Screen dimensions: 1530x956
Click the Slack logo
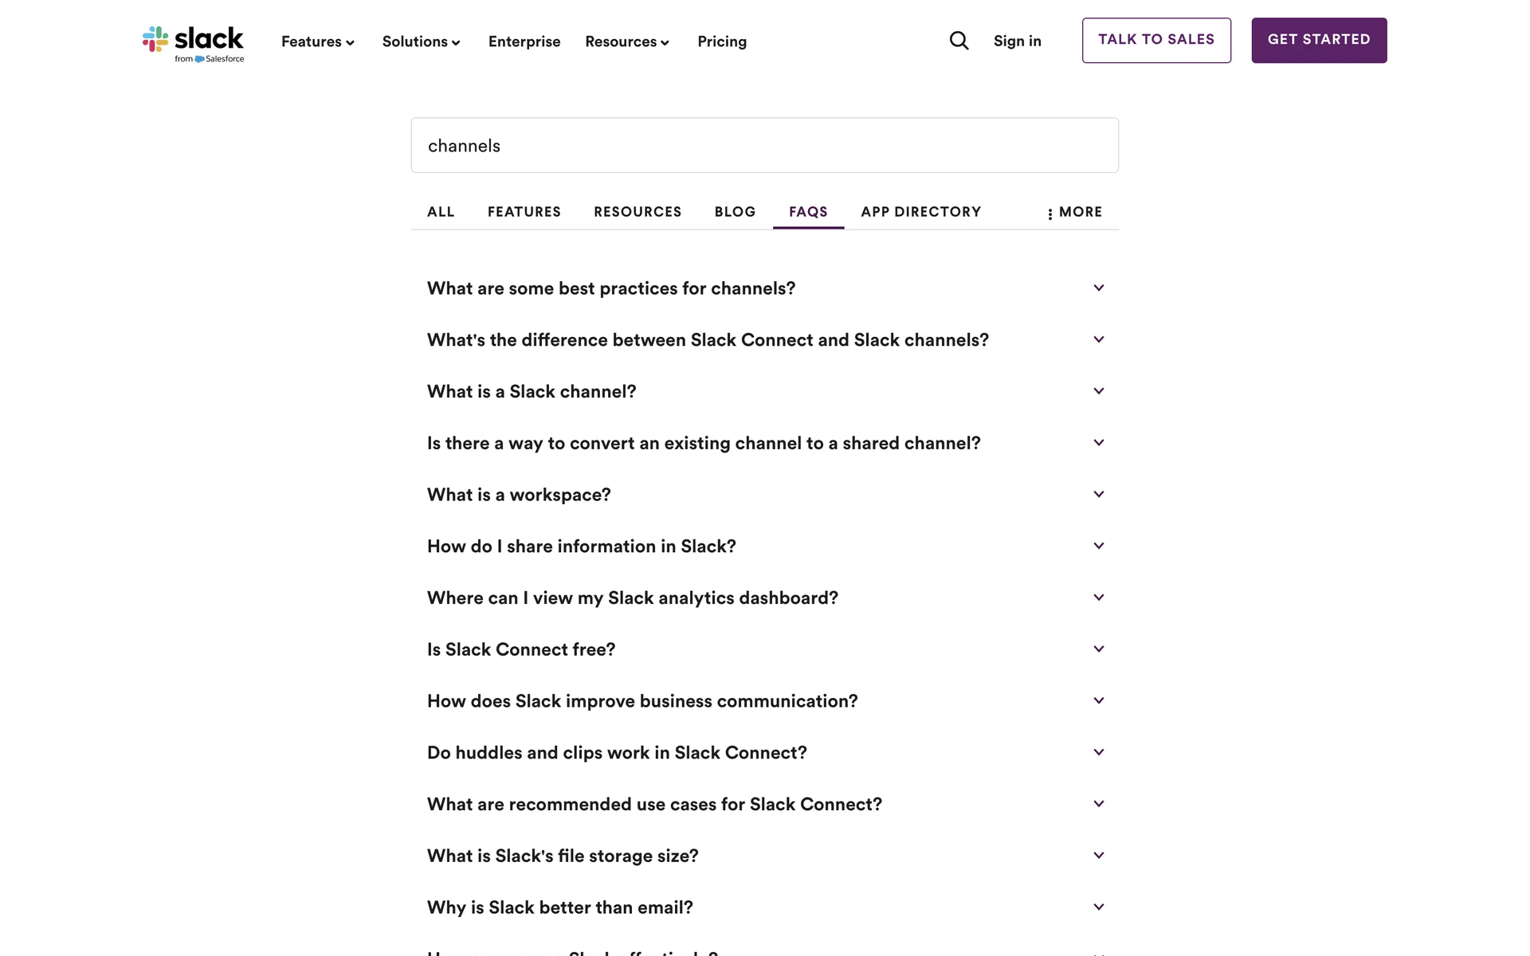193,43
